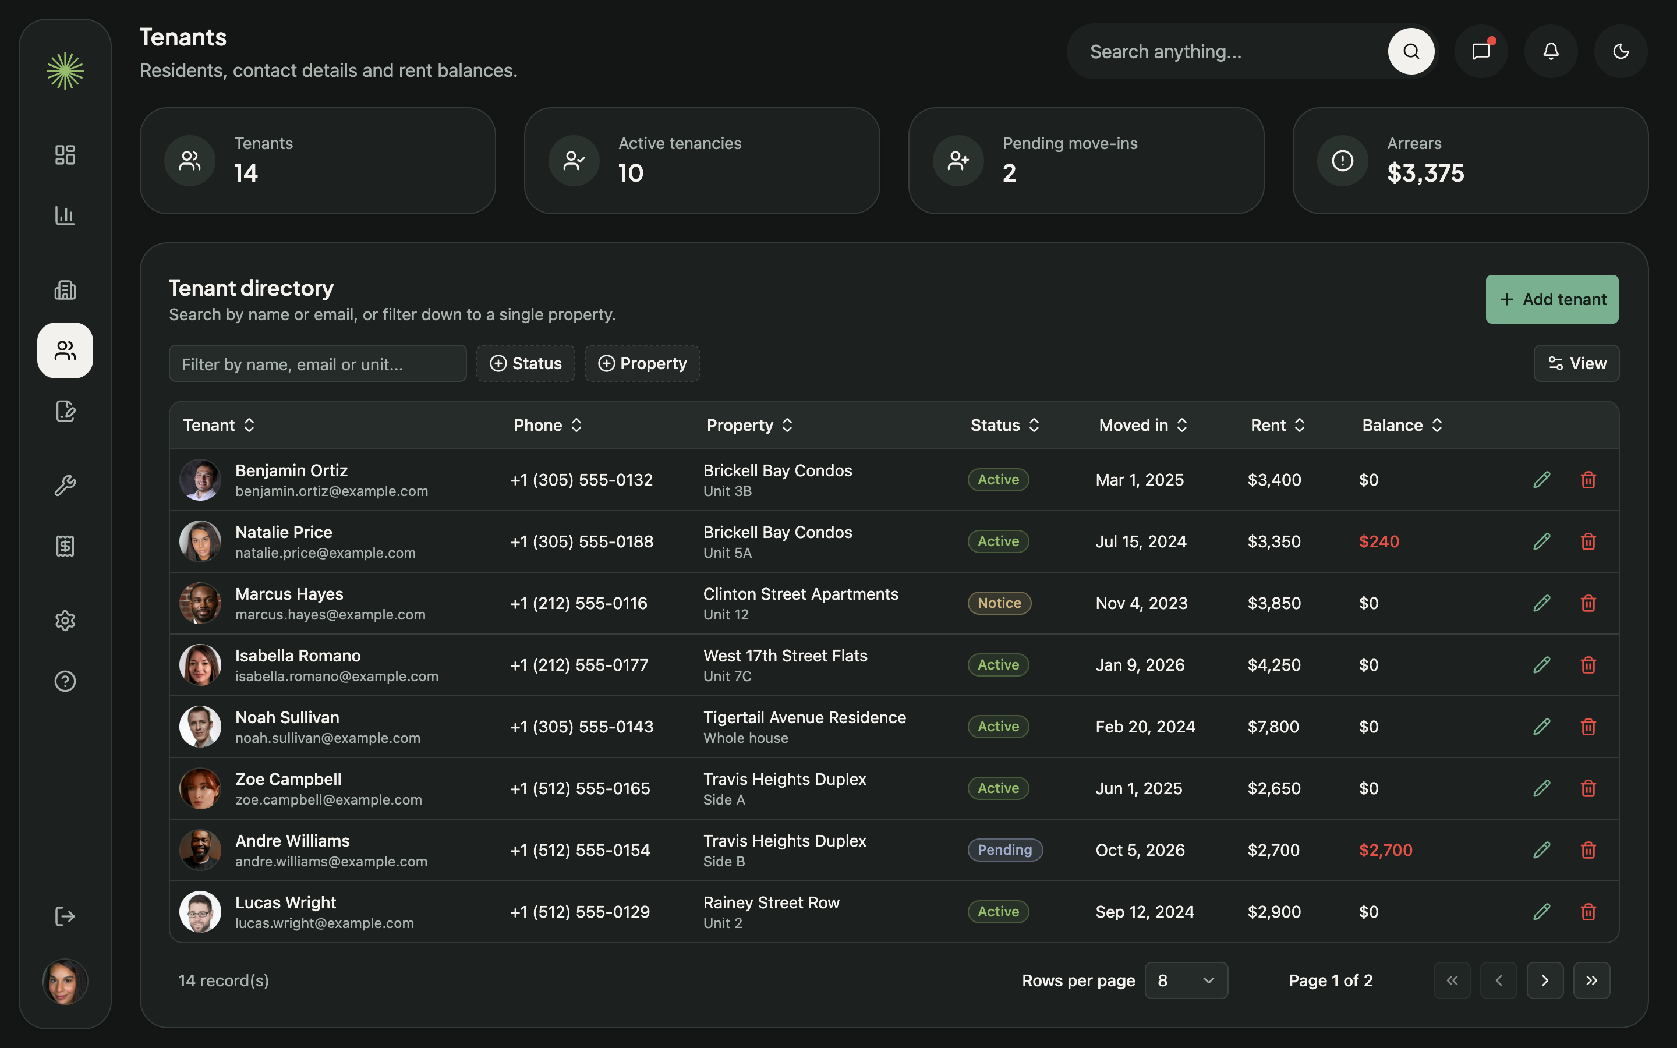Click the green starburst logo

[65, 70]
